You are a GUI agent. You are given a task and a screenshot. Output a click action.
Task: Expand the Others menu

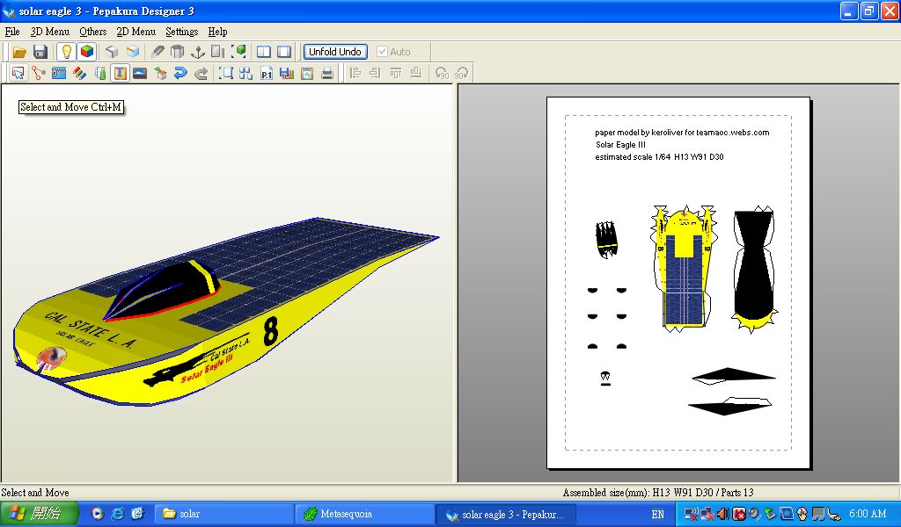(x=92, y=32)
